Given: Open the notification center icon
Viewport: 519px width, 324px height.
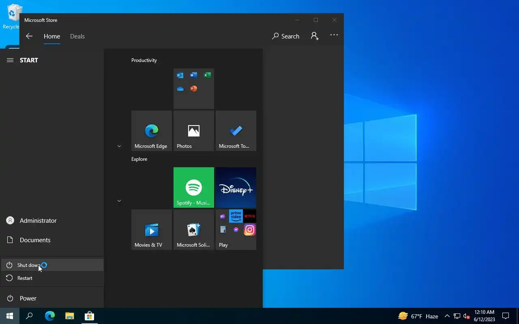Looking at the screenshot, I should point(506,316).
